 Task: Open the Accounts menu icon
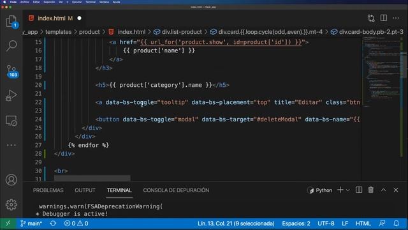(11, 180)
